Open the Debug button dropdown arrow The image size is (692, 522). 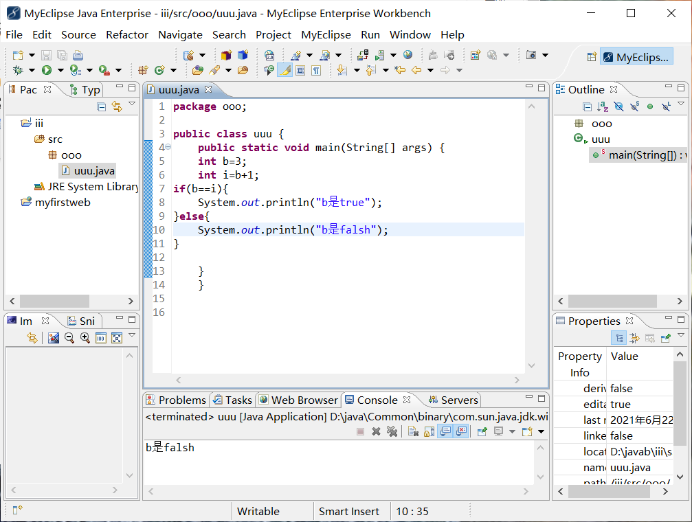[x=32, y=70]
